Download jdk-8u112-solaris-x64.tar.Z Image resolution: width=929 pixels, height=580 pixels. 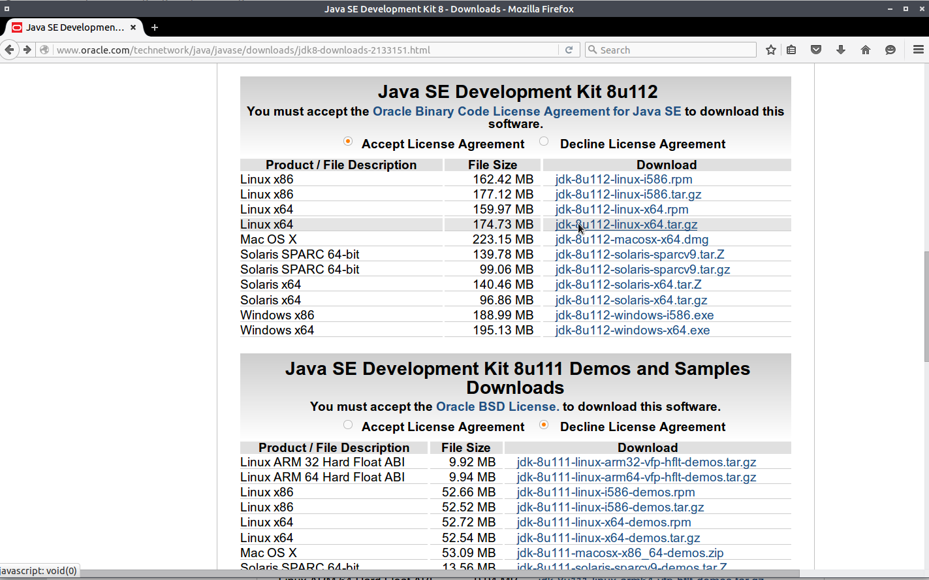pyautogui.click(x=628, y=285)
